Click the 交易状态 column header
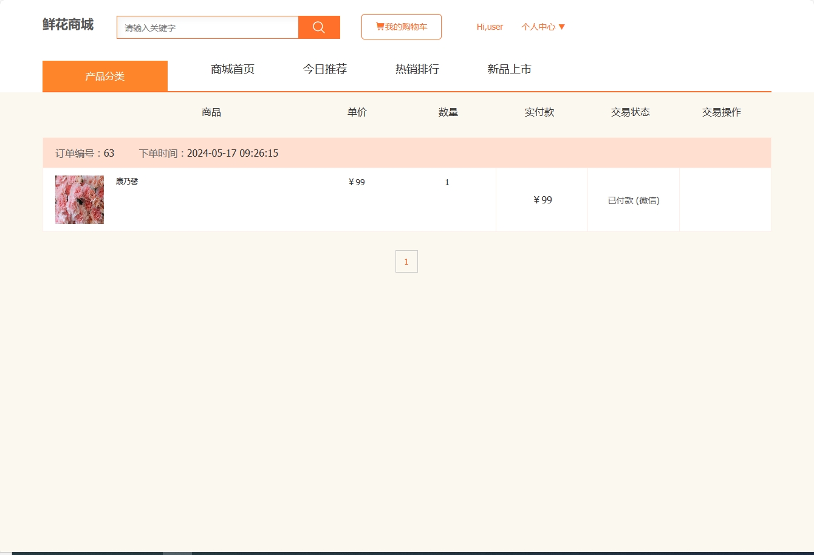 pos(631,112)
